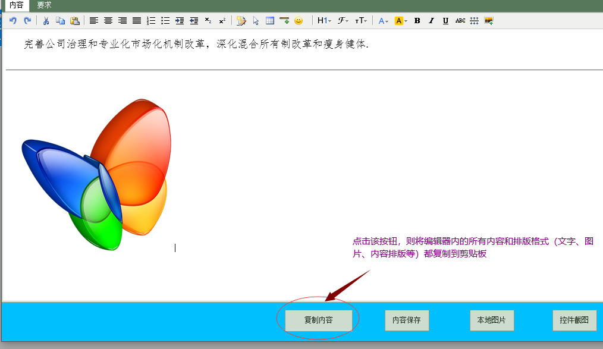The image size is (603, 349).
Task: Align text right
Action: pyautogui.click(x=123, y=21)
